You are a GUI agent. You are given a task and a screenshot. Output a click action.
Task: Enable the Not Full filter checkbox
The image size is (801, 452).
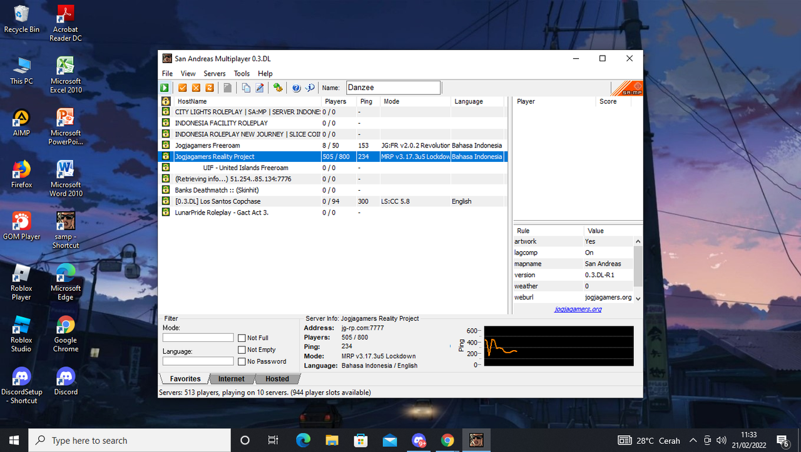point(242,338)
